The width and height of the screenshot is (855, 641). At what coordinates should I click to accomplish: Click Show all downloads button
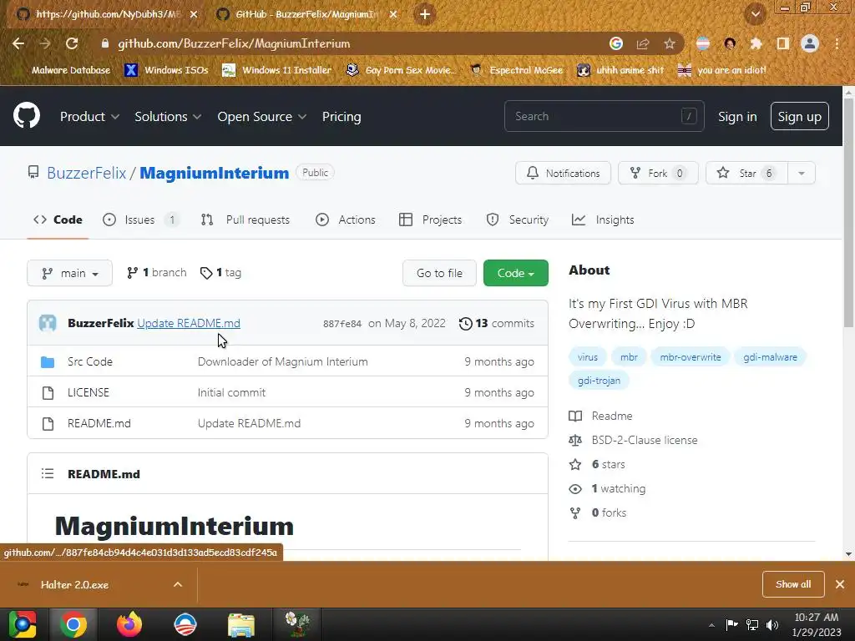click(793, 584)
